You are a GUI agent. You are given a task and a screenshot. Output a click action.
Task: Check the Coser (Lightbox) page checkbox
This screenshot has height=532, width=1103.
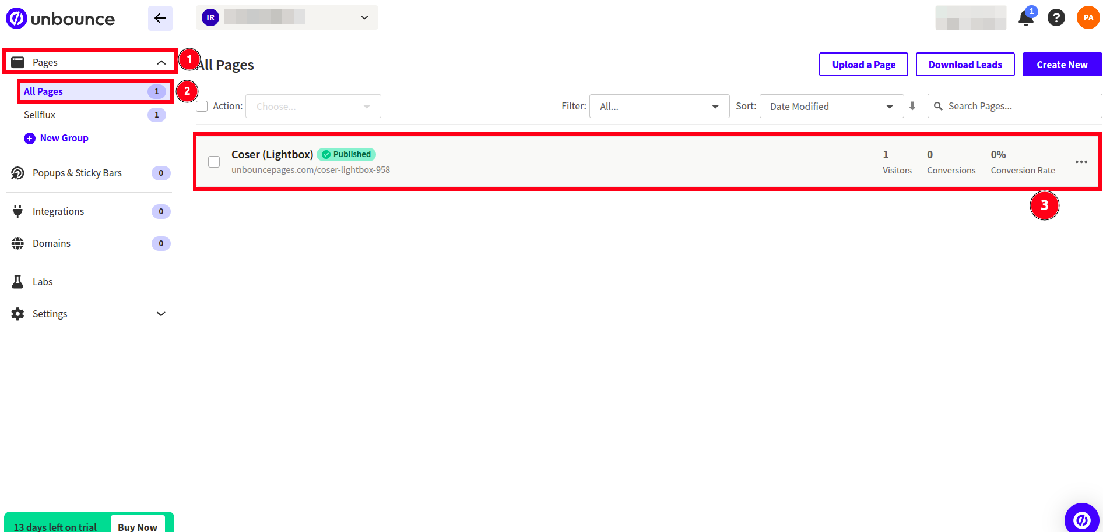pyautogui.click(x=214, y=162)
